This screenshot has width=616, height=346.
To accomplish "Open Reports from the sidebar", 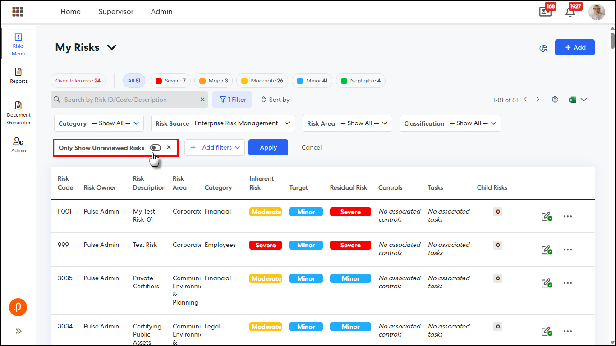I will (18, 76).
